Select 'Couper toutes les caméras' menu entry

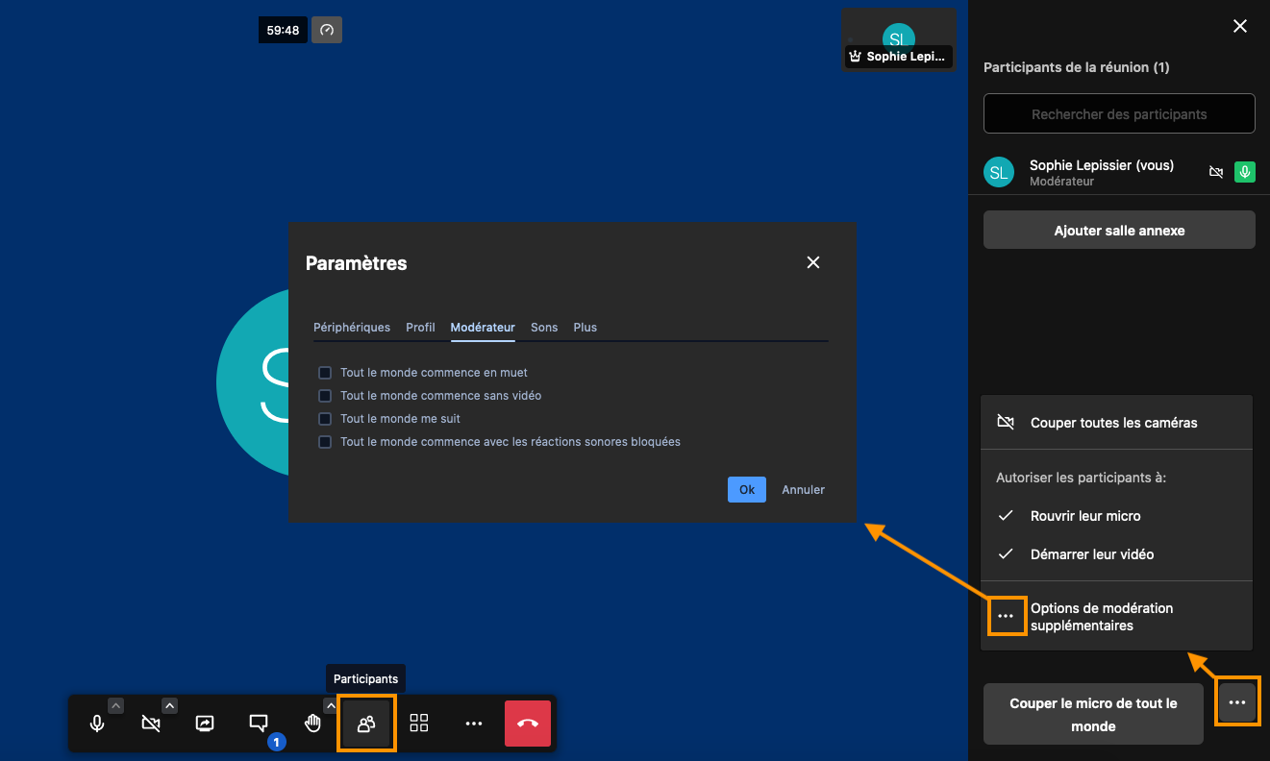coord(1113,423)
